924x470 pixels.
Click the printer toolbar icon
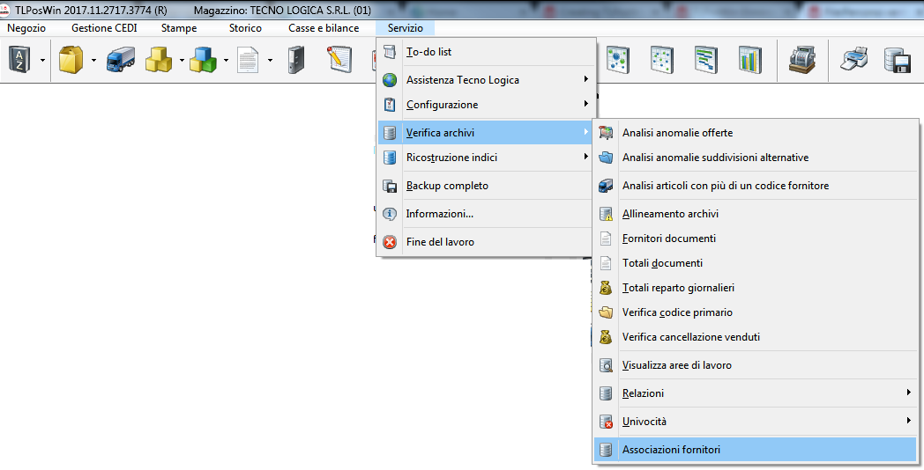tap(854, 60)
